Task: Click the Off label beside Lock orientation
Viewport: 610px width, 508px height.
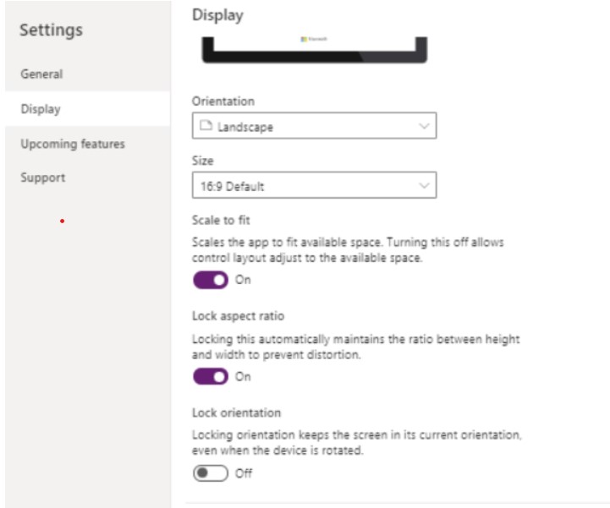Action: (244, 473)
